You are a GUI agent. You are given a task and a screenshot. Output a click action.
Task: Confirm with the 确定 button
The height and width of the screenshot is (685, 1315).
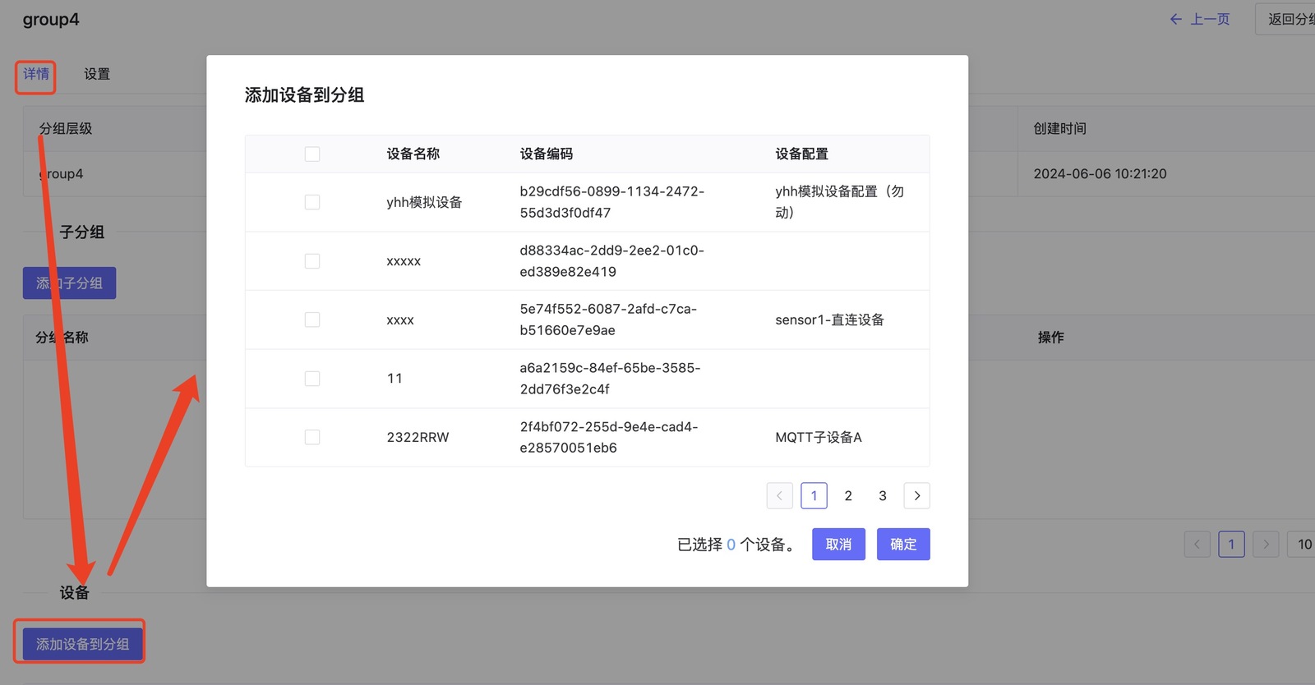[x=902, y=545]
